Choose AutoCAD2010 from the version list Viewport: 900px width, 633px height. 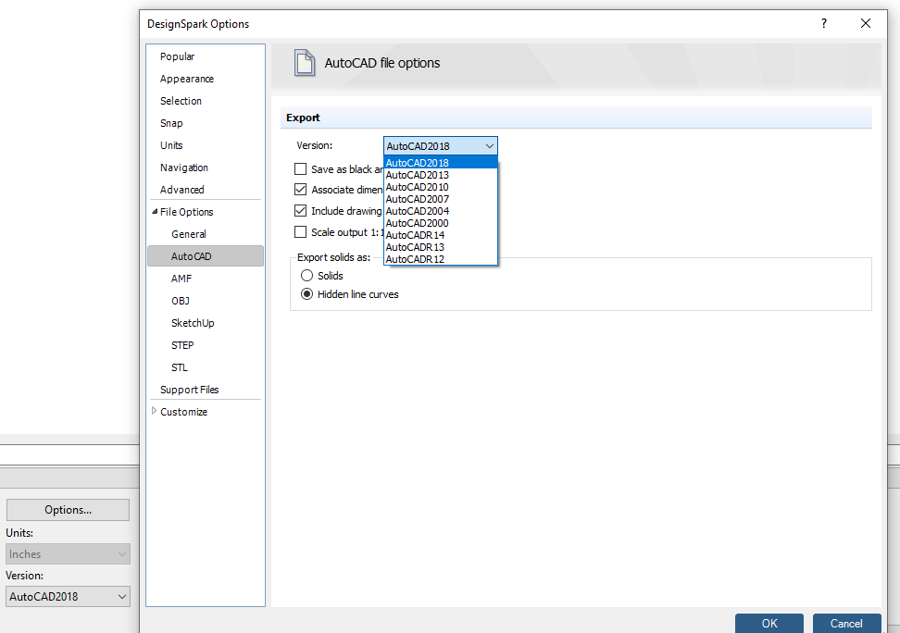click(440, 187)
